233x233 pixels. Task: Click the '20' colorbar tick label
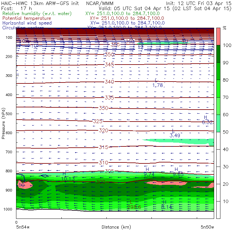click(225, 184)
